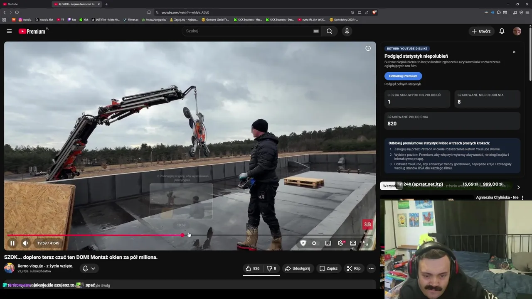This screenshot has height=299, width=532.
Task: Open player settings gear
Action: [341, 243]
